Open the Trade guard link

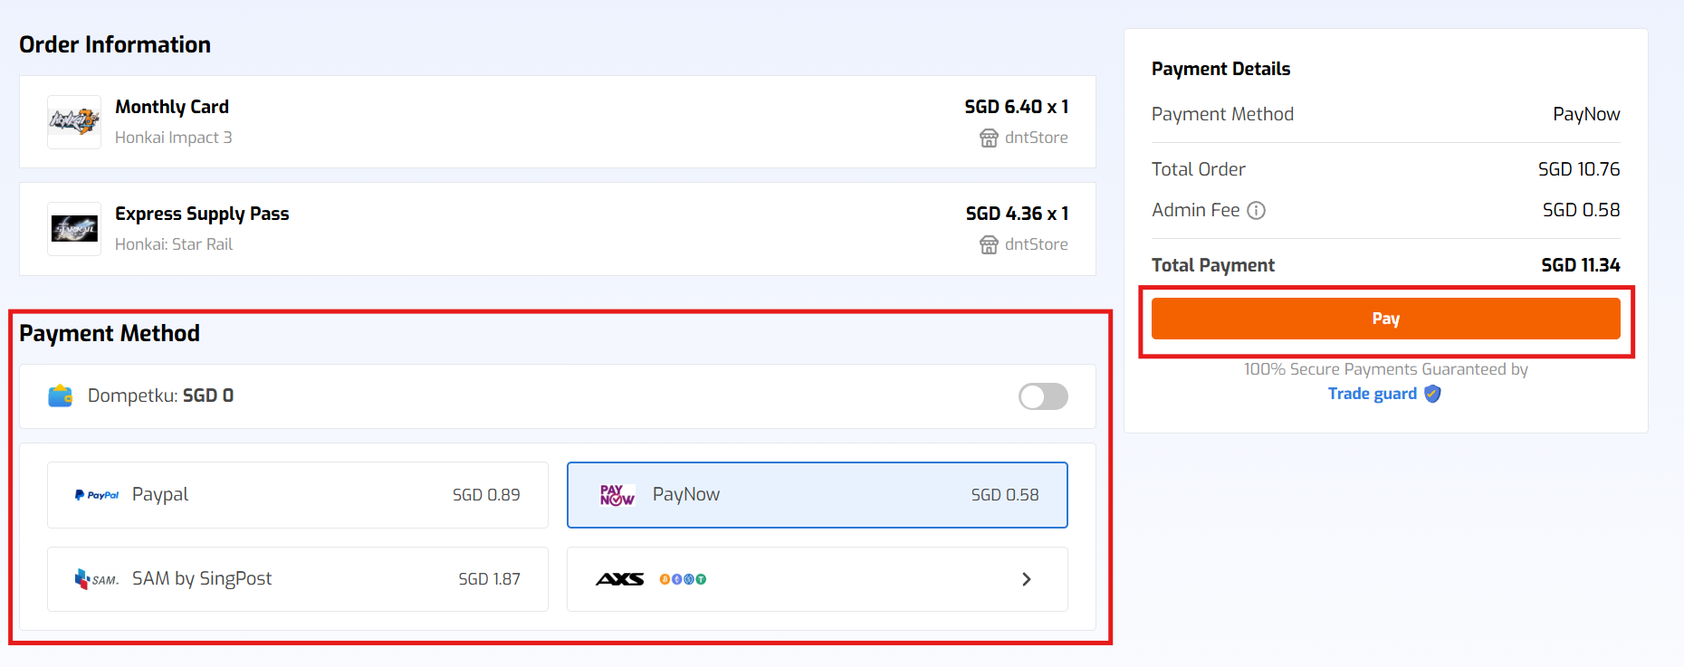tap(1372, 394)
